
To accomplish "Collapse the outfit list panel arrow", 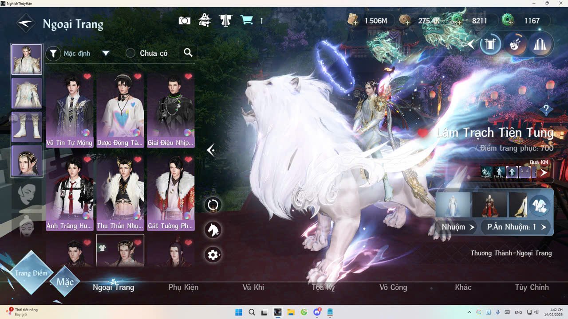I will [x=211, y=150].
